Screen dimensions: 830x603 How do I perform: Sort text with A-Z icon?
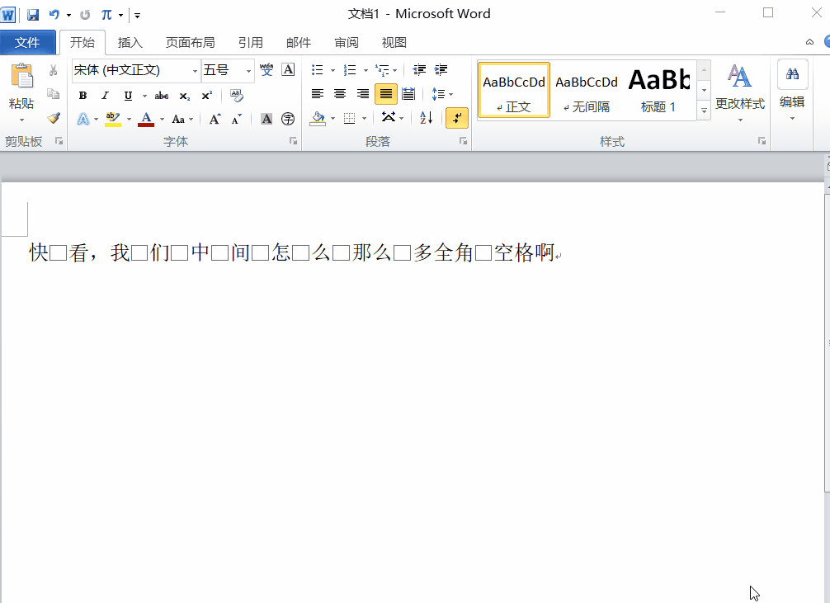(x=426, y=117)
